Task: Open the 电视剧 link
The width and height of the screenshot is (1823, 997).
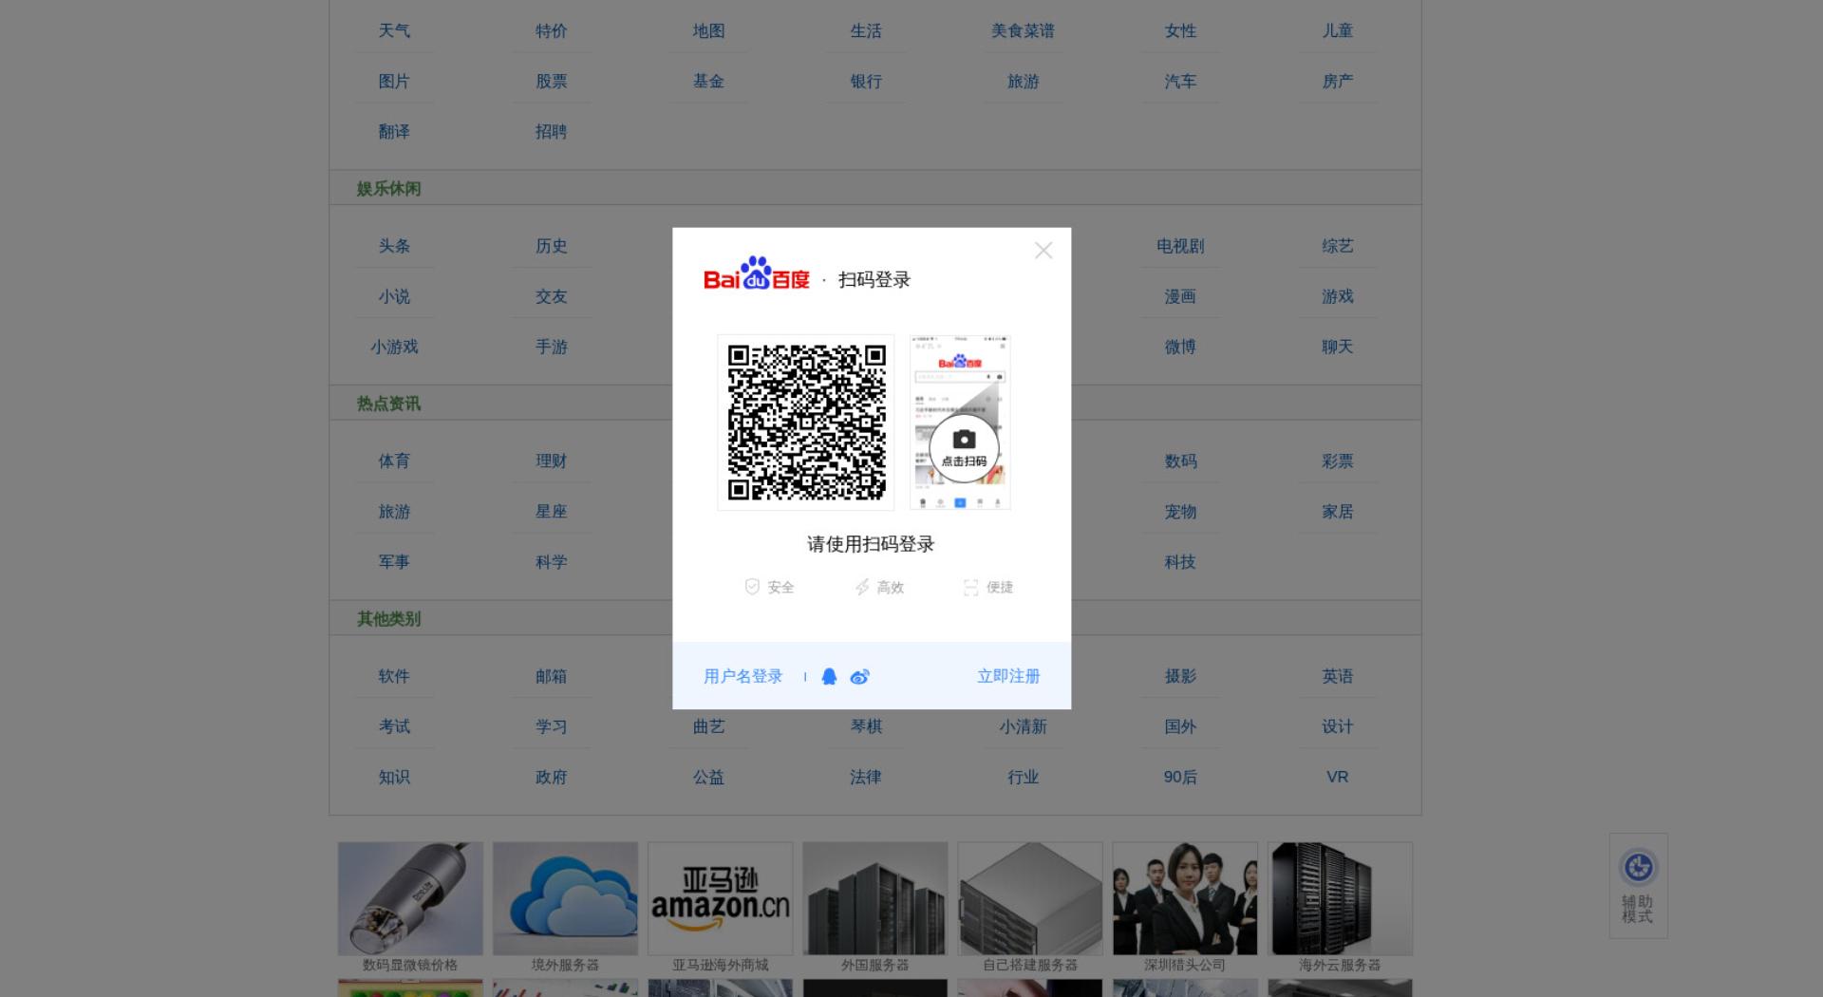Action: [1180, 246]
